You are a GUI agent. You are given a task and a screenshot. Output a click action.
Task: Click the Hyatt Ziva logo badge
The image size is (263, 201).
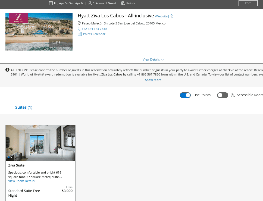pyautogui.click(x=19, y=18)
